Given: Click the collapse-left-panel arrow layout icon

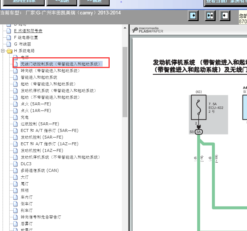Looking at the screenshot, I should [225, 16].
